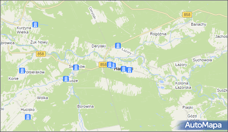Select the building icon at Kusze
The height and width of the screenshot is (132, 228).
tap(66, 79)
